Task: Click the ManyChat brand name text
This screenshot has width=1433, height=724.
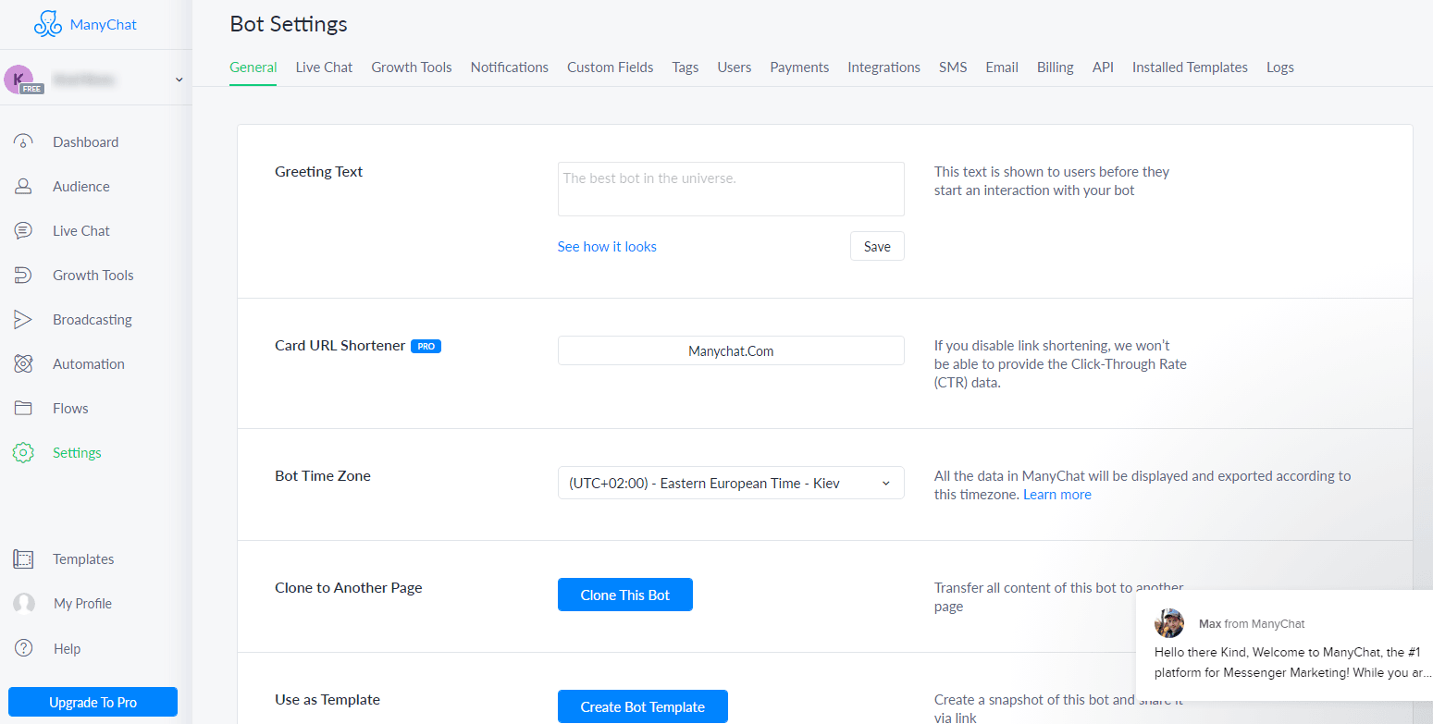Action: (x=104, y=25)
